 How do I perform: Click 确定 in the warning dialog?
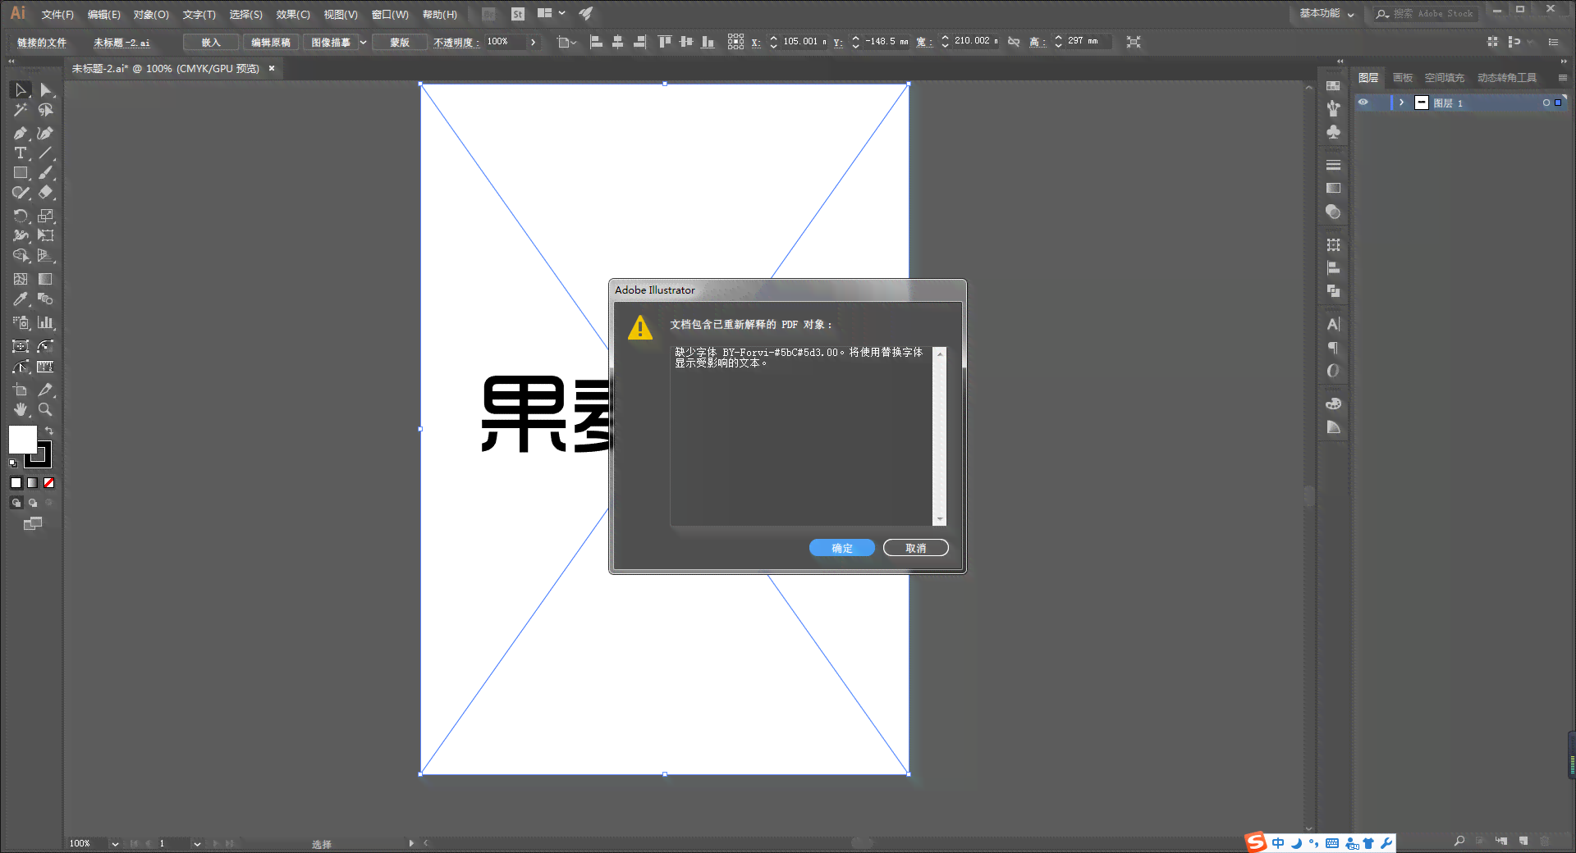(842, 548)
